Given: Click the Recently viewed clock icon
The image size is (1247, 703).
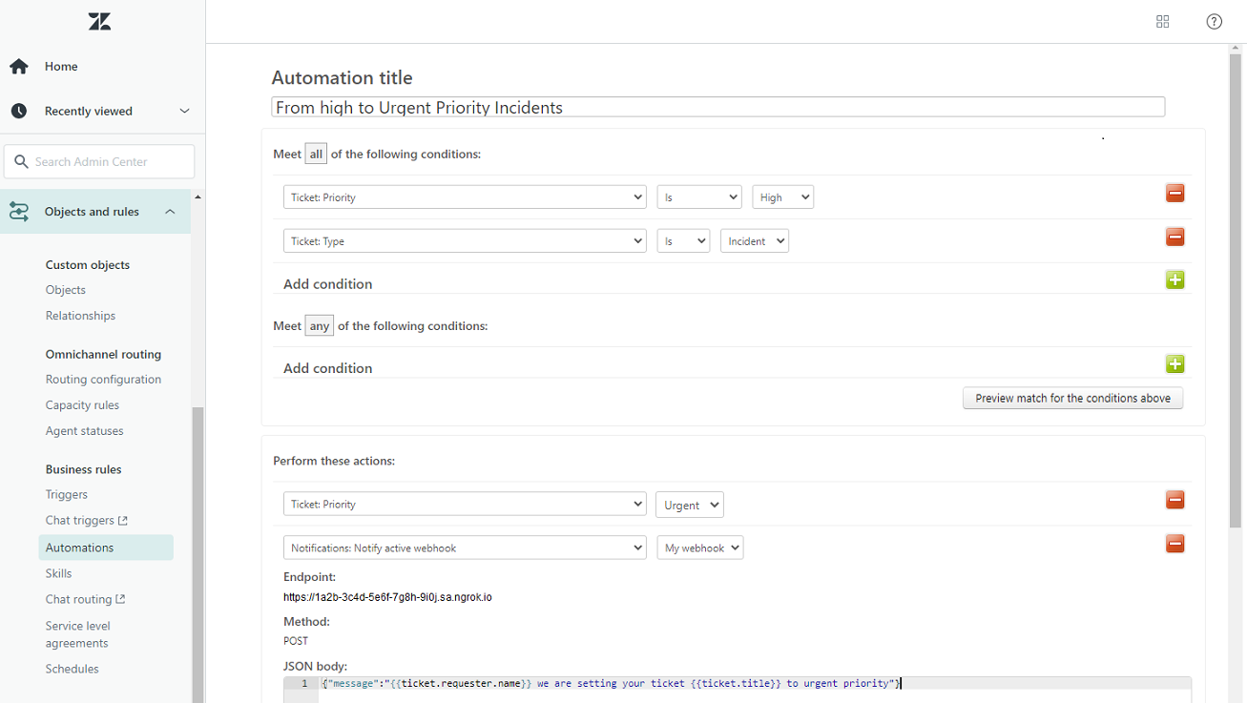Looking at the screenshot, I should click(17, 111).
